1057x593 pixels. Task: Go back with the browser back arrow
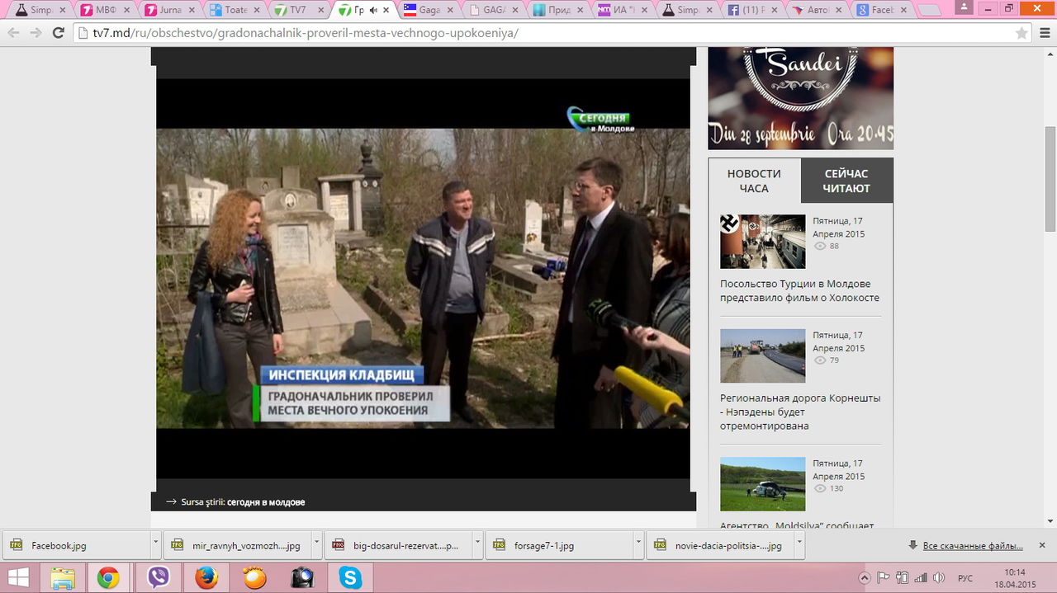13,33
